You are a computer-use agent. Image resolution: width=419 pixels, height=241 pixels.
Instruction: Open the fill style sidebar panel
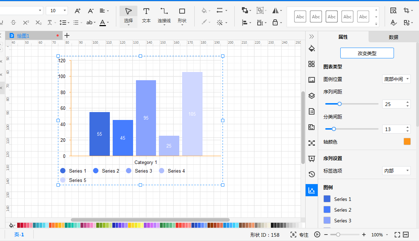click(x=312, y=48)
